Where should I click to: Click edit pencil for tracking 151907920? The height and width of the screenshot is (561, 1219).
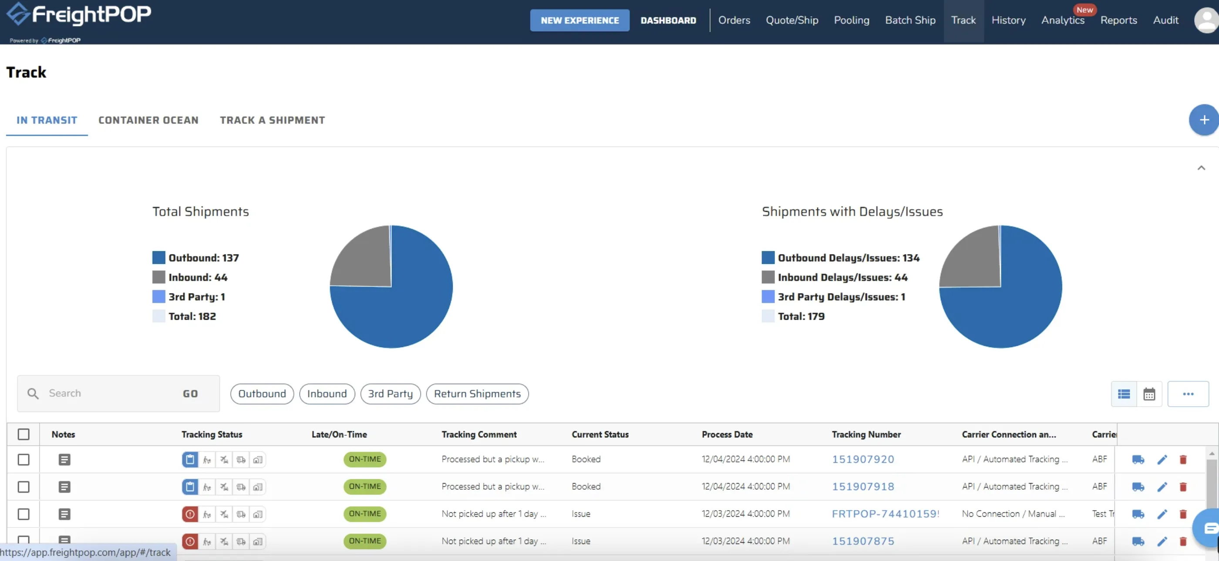click(1162, 459)
